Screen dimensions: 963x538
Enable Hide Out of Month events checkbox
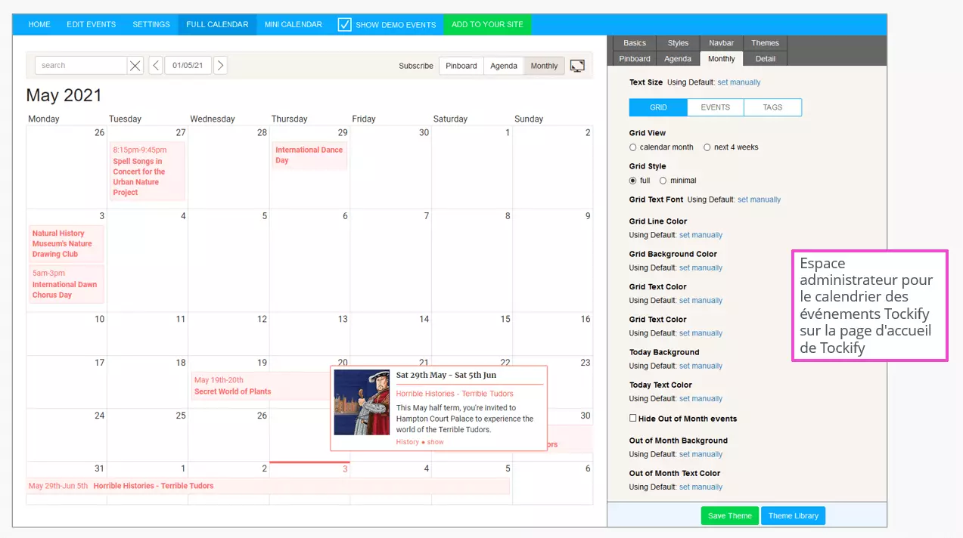pyautogui.click(x=633, y=418)
